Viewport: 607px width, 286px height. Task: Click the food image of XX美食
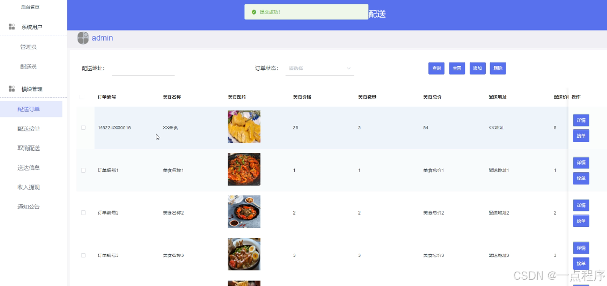[x=244, y=127]
